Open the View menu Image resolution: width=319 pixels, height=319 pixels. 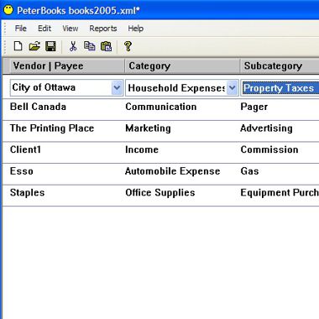(71, 29)
